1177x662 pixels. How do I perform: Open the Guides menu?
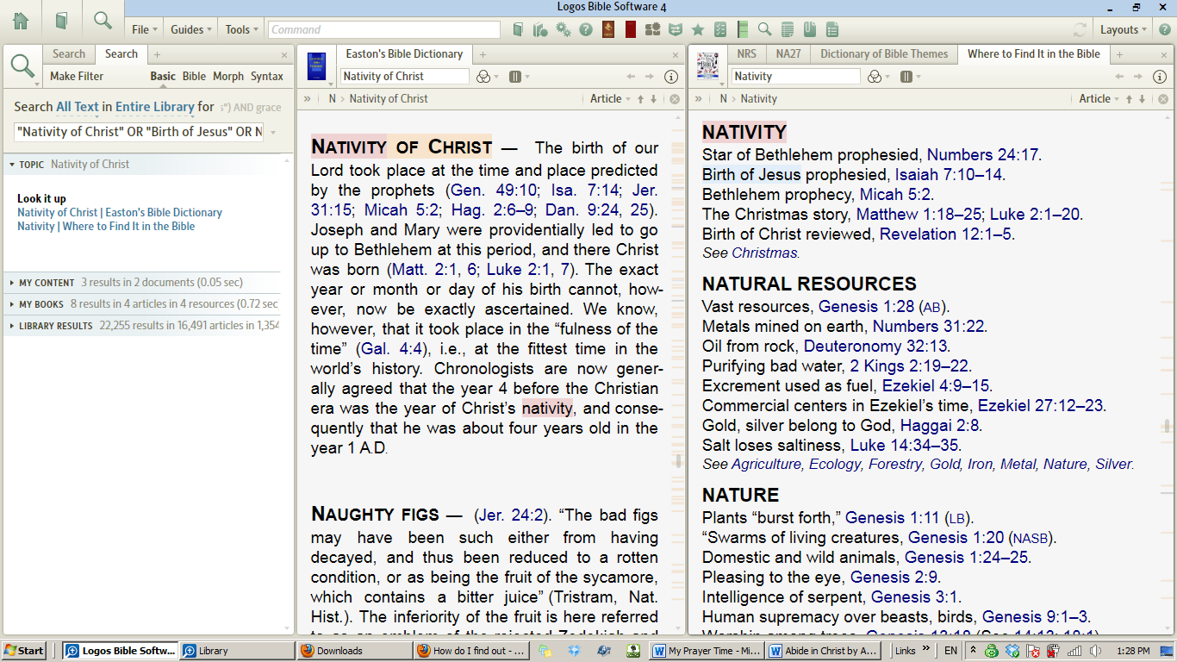tap(191, 30)
